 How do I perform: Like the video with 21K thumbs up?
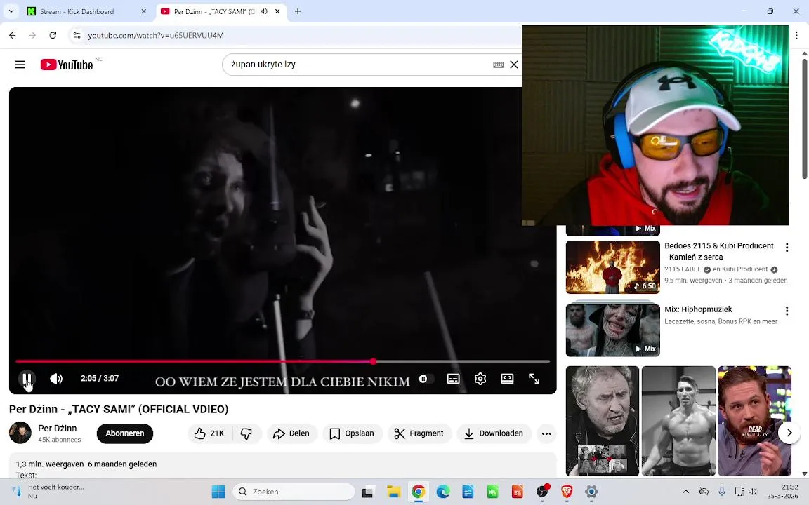tap(210, 433)
